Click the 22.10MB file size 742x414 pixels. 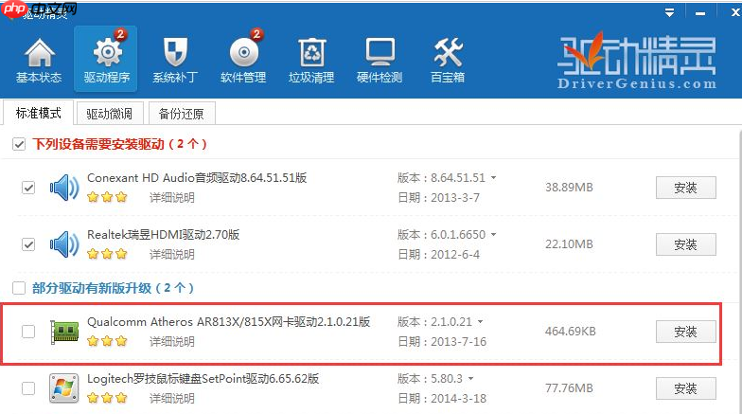tap(569, 244)
